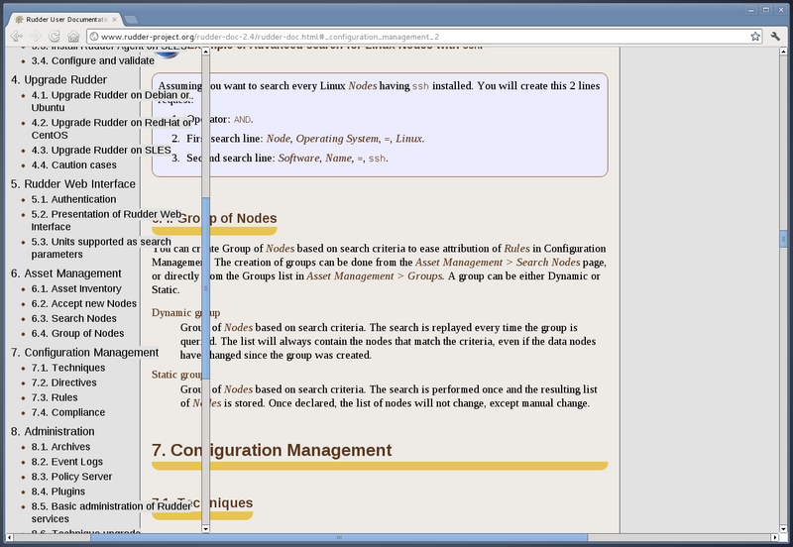
Task: Open 8.5. Basic administration of Rudder services
Action: tap(111, 512)
